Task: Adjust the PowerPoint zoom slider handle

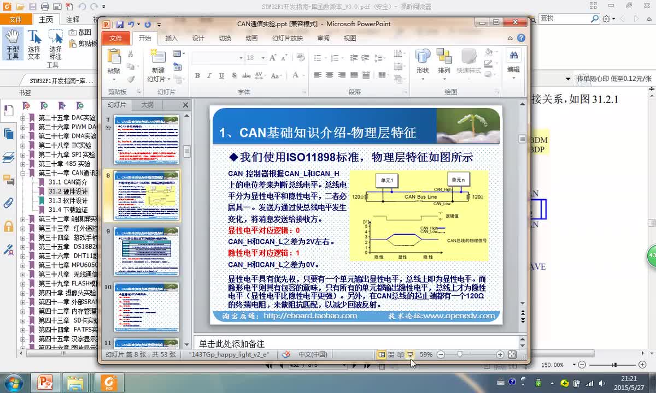Action: [x=460, y=354]
